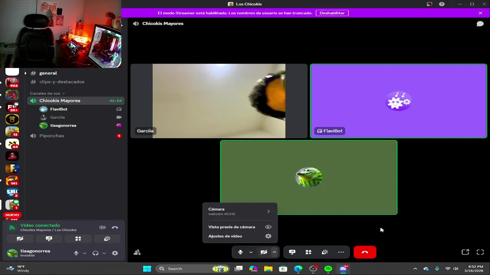Screen dimensions: 490x275
Task: Start an activity from call control bar
Action: tap(309, 252)
